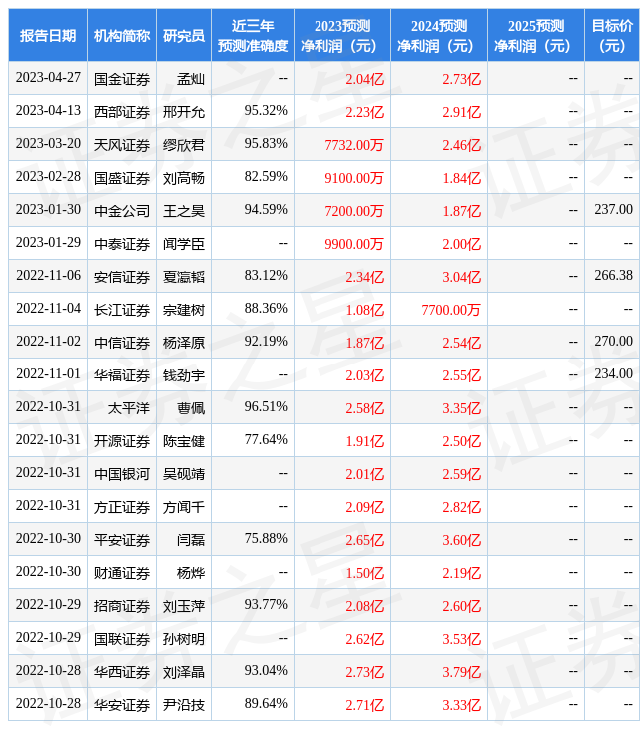Click the 9900.00万 forecast cell
Viewport: 640px width, 729px height.
(354, 244)
